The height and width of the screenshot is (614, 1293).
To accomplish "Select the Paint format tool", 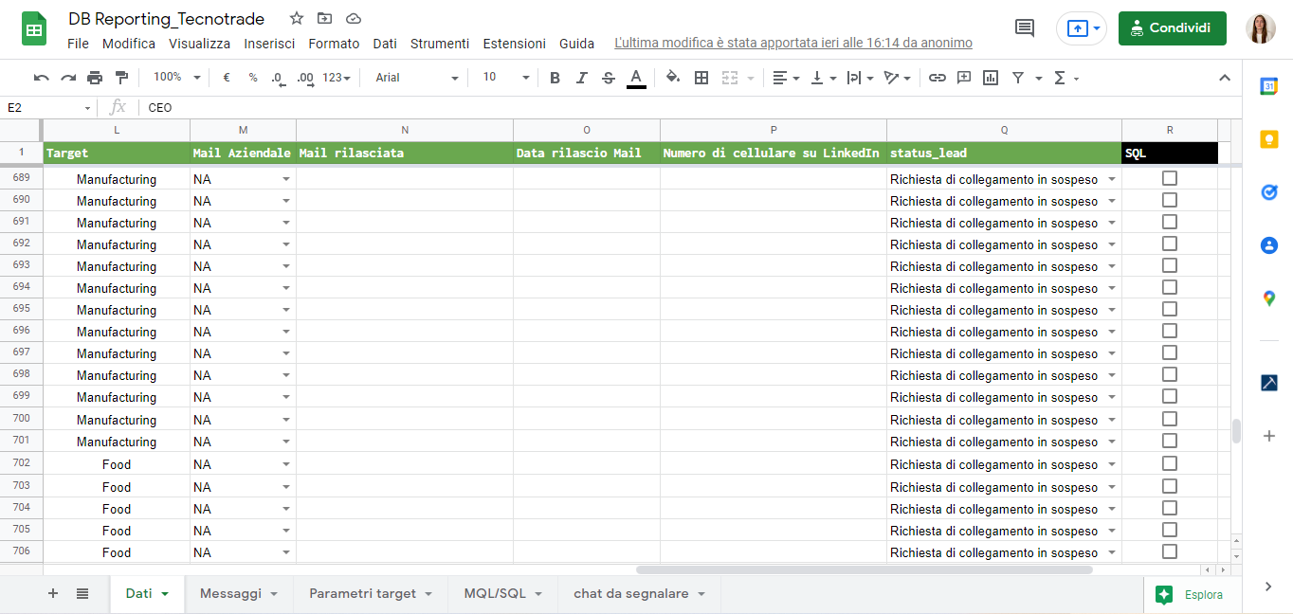I will pyautogui.click(x=121, y=78).
